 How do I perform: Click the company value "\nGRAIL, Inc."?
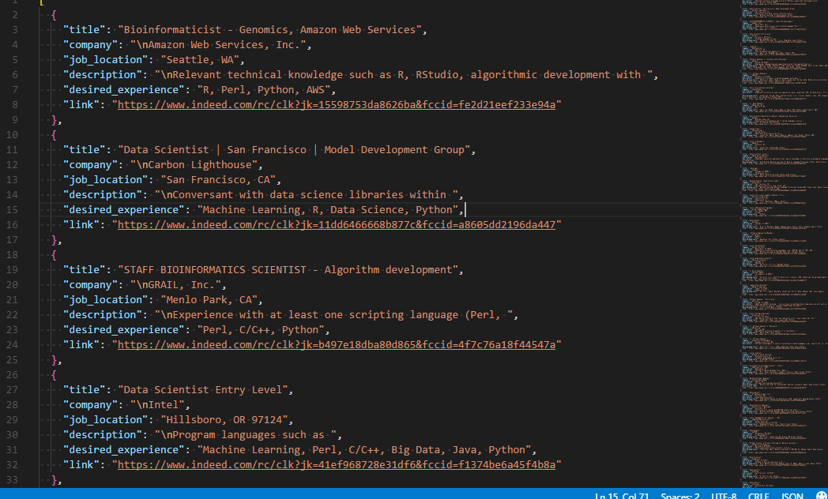pos(175,285)
